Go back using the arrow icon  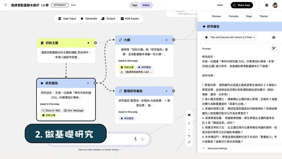click(x=6, y=5)
